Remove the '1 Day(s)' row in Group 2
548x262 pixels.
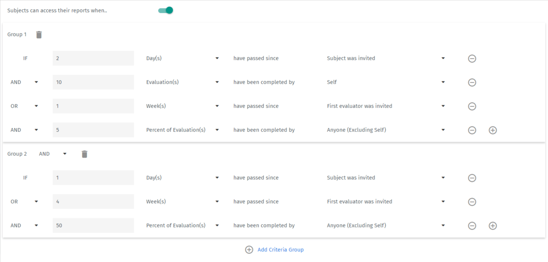coord(472,177)
